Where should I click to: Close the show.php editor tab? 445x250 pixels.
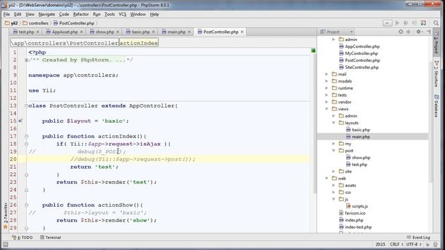pyautogui.click(x=118, y=32)
